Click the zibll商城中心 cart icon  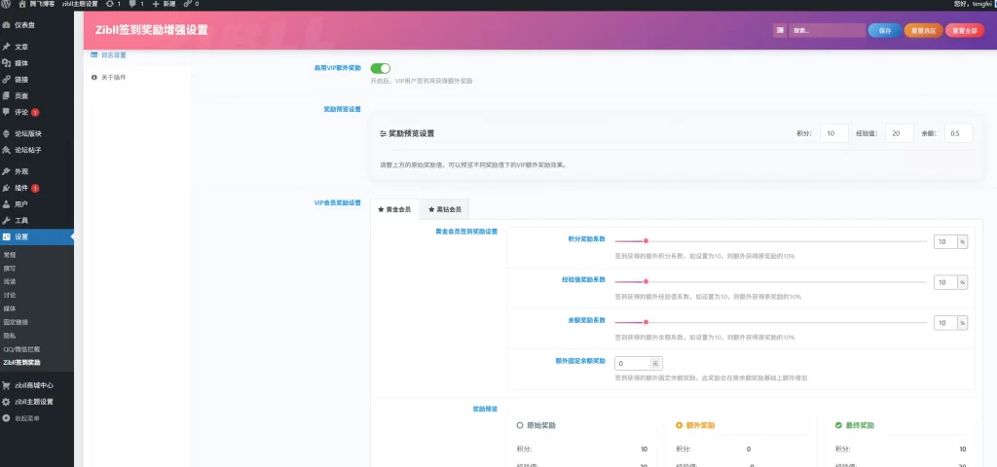(x=7, y=385)
